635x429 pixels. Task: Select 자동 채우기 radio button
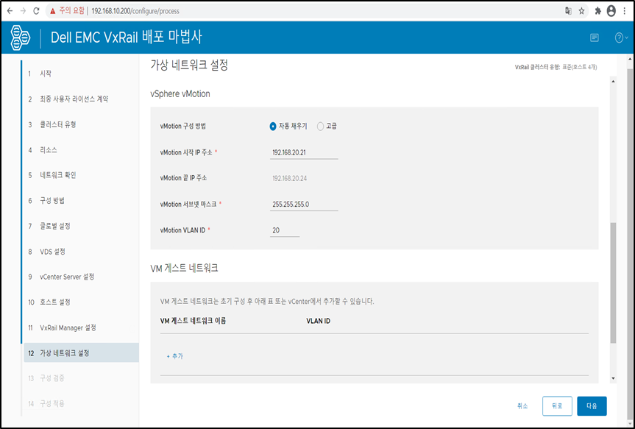click(273, 127)
